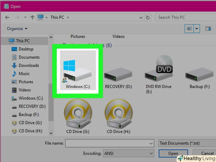The width and height of the screenshot is (216, 162).
Task: Click the navigation pane scrollbar thumb
Action: (51, 102)
